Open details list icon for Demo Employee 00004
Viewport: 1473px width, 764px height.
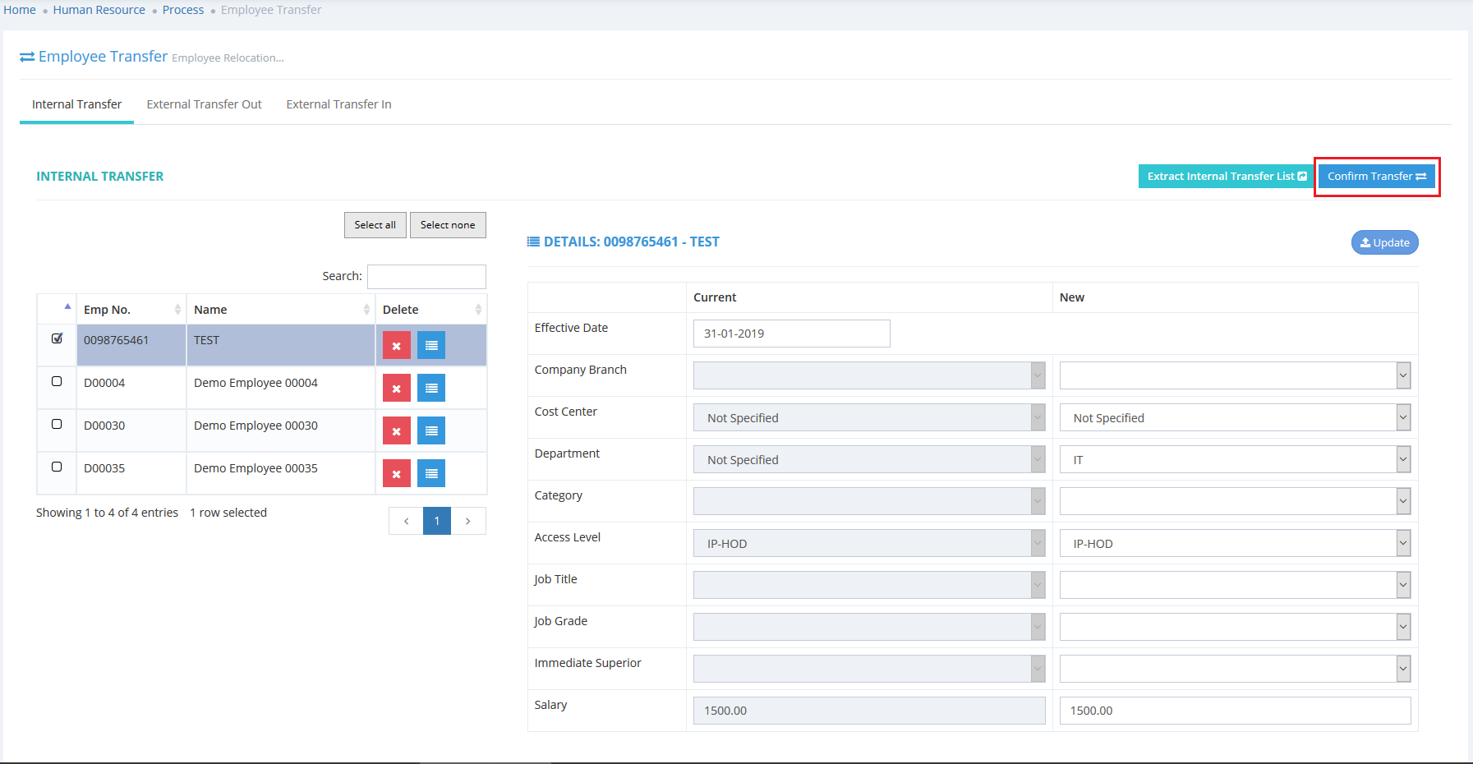431,389
